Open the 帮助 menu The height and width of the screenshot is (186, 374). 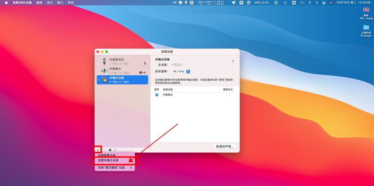[71, 3]
